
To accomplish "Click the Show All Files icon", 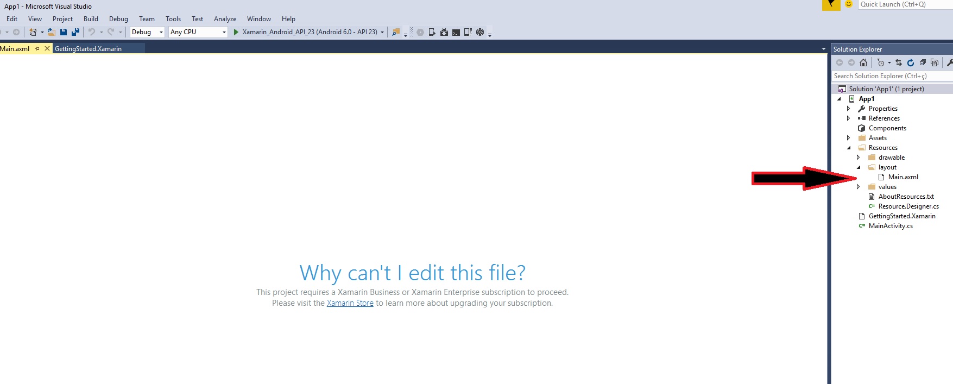I will 935,62.
